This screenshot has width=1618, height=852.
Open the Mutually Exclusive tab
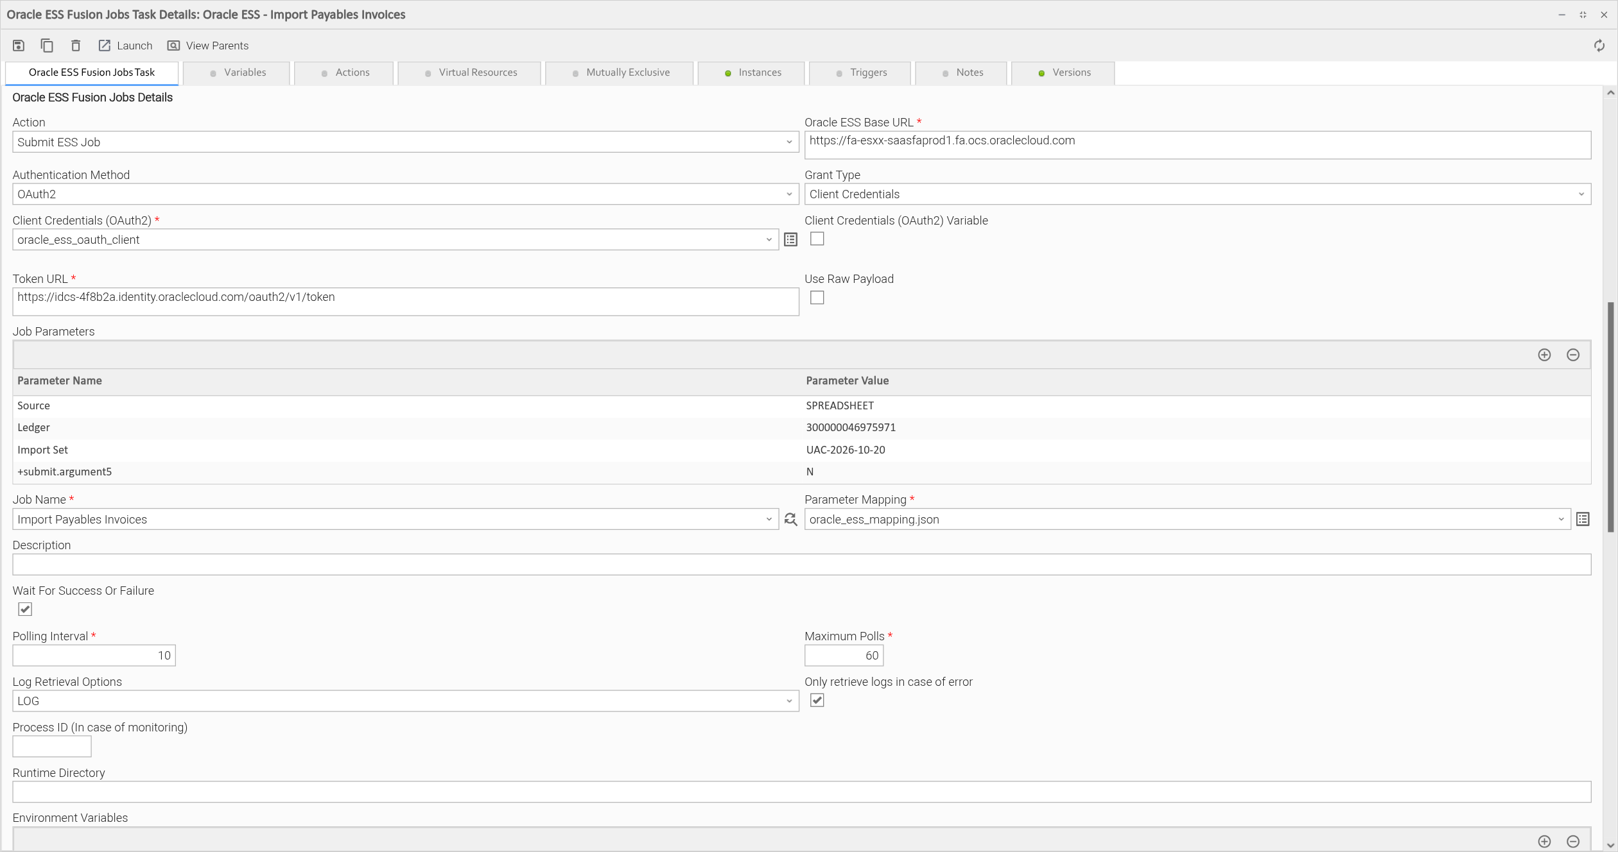click(620, 72)
